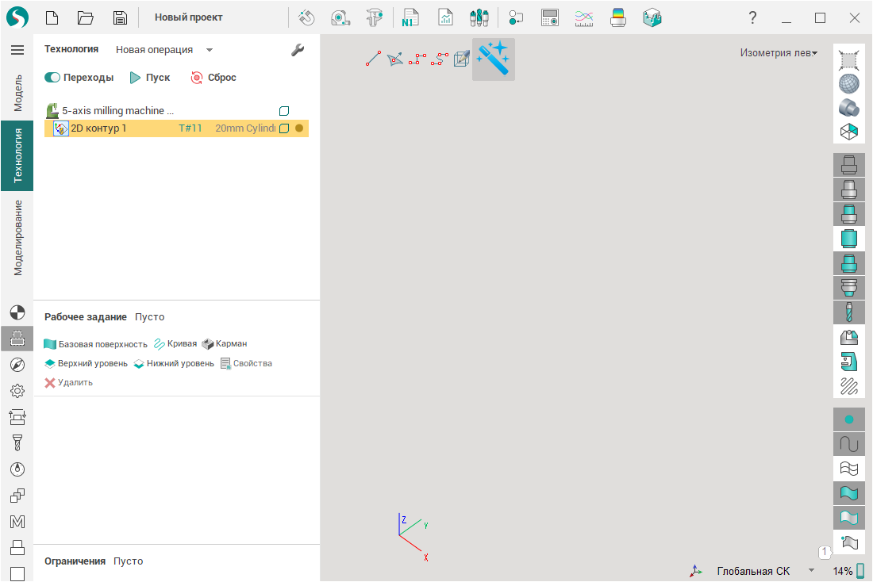The image size is (873, 582).
Task: Click the help question mark icon
Action: [x=752, y=17]
